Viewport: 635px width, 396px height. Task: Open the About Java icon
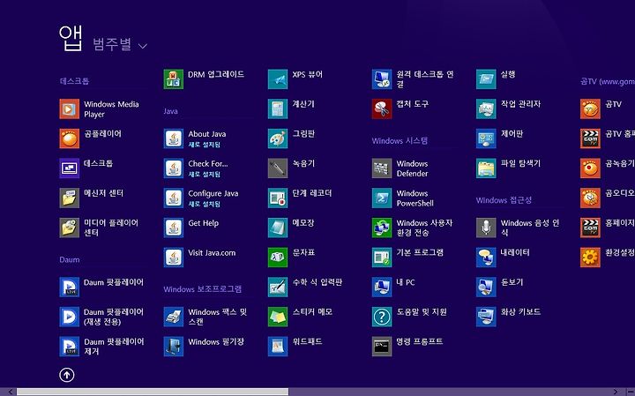[174, 138]
